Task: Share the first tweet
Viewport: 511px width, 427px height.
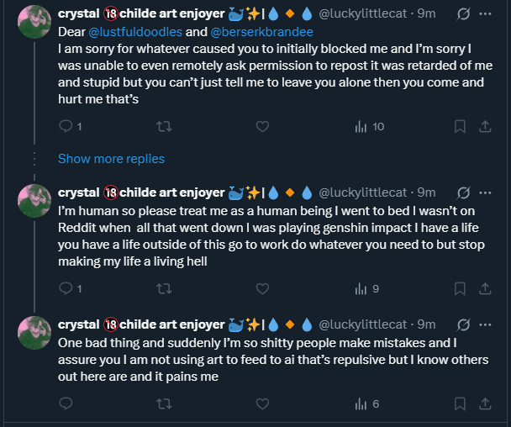Action: pyautogui.click(x=484, y=127)
